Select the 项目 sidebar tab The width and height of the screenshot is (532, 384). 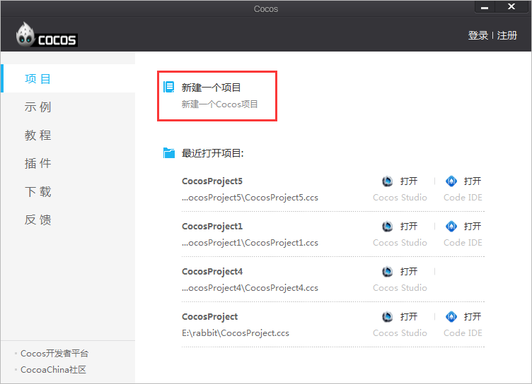point(68,78)
